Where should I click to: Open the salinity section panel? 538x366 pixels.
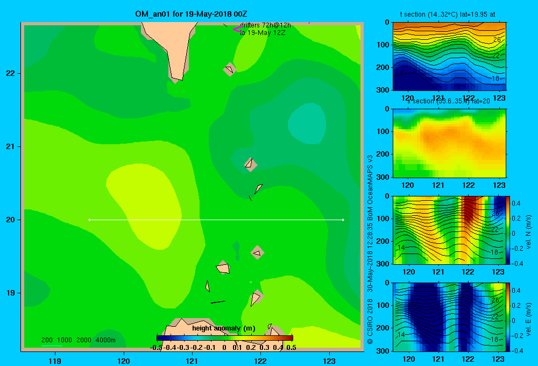click(x=449, y=143)
